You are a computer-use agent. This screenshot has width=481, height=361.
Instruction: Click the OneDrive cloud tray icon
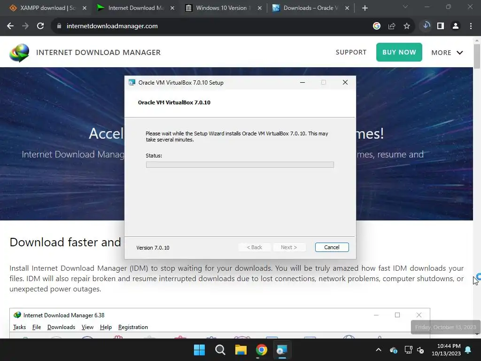click(394, 350)
